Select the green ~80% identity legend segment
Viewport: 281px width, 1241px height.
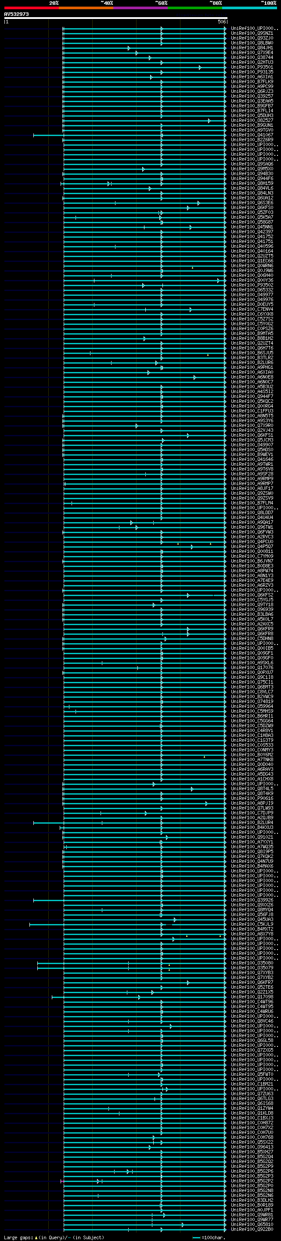(x=195, y=8)
